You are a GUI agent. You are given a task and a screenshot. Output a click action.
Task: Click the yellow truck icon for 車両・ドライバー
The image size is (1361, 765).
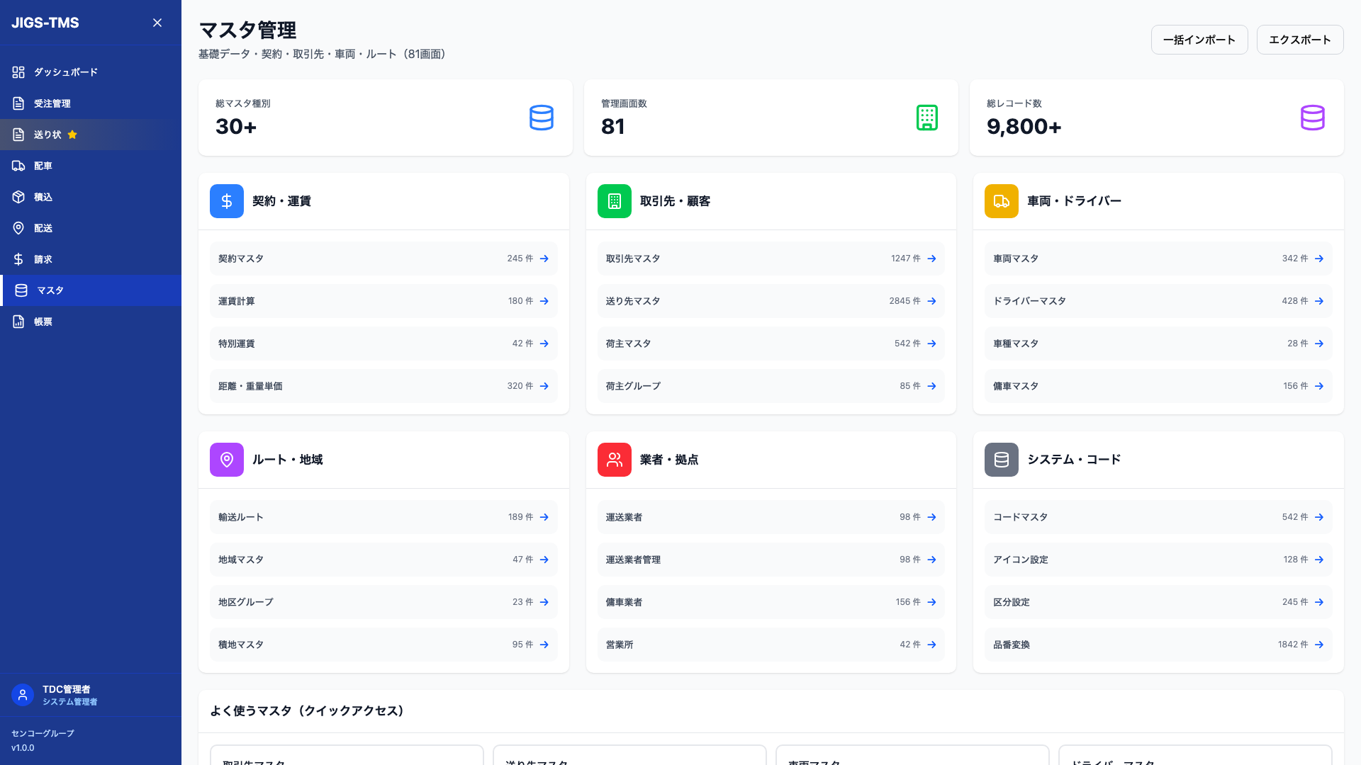[1001, 201]
